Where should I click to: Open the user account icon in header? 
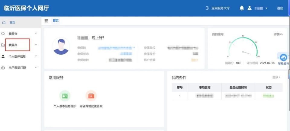250,8
